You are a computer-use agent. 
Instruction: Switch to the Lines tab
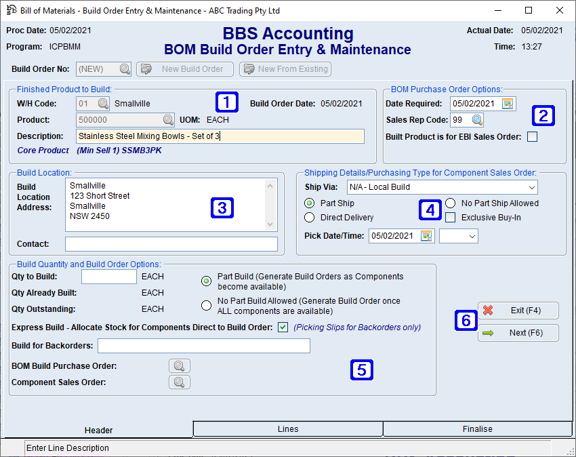click(288, 429)
